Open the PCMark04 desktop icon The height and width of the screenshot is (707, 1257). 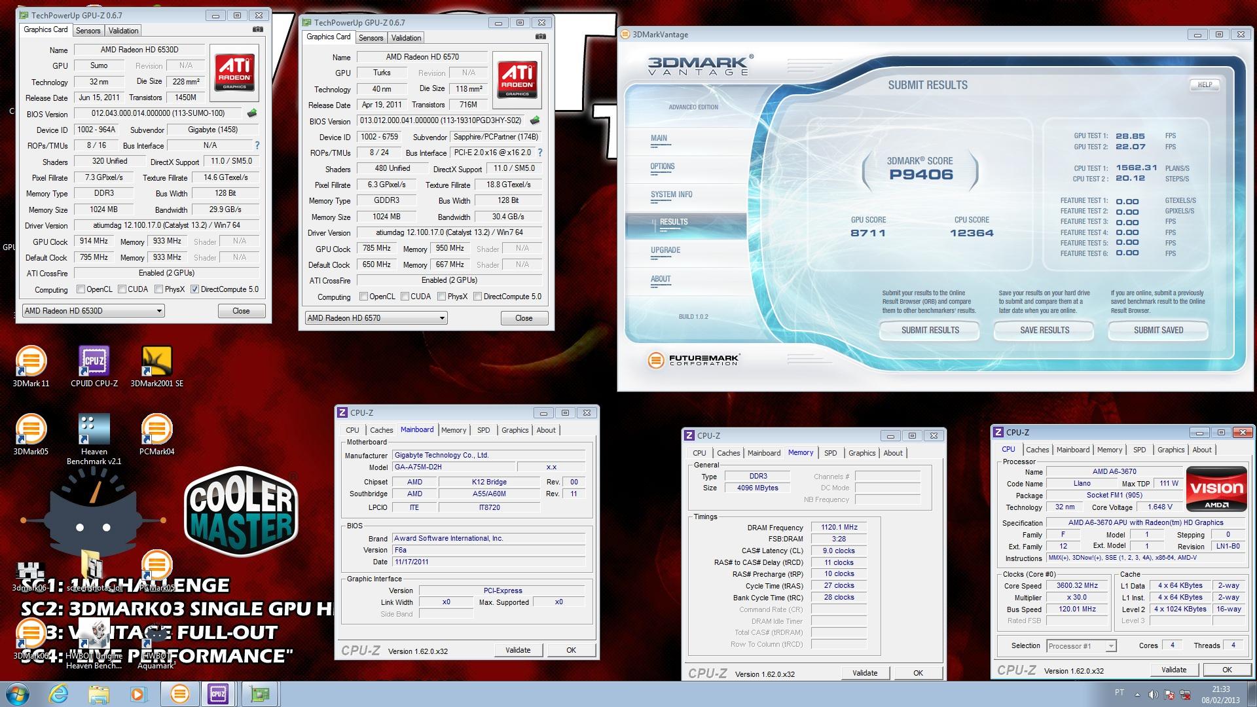tap(156, 434)
